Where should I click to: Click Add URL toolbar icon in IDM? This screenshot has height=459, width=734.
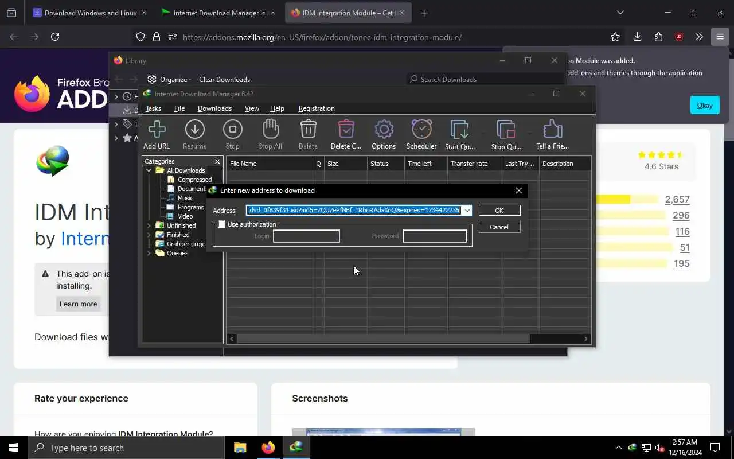(x=157, y=135)
